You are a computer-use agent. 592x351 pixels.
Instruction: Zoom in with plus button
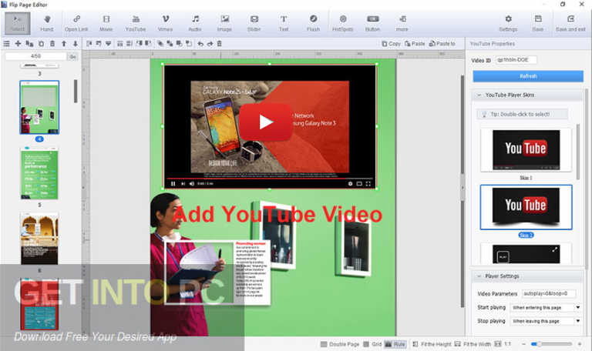click(580, 344)
